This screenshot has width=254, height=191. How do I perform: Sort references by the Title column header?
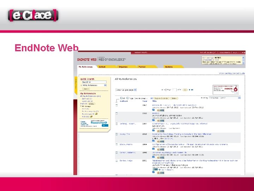[155, 101]
